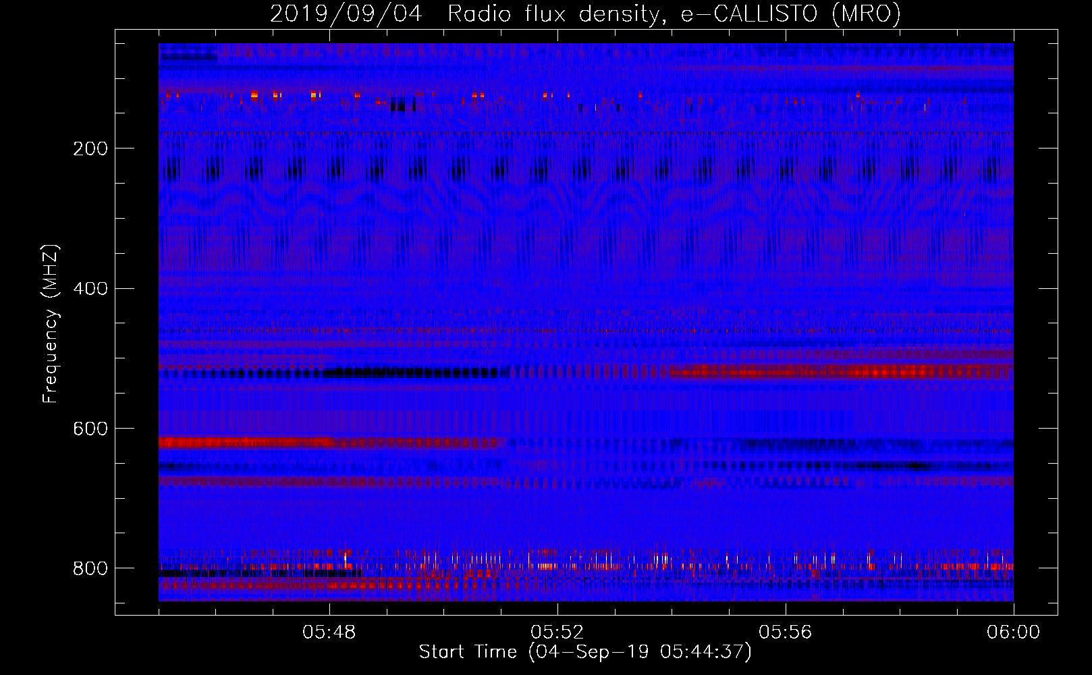The width and height of the screenshot is (1092, 675).
Task: Click the 'Start Time (04-Sep-19 05:44:37)' label
Action: click(585, 652)
